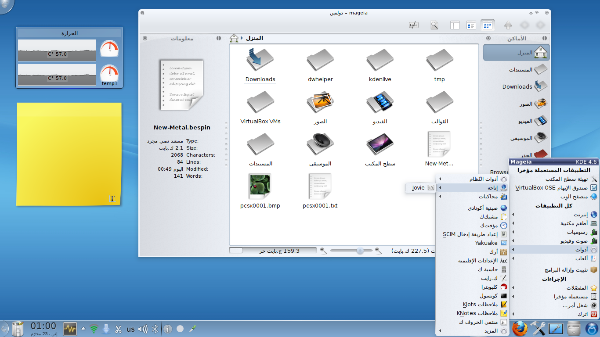Open تثبيت وإزالة البرامج software installer
Viewport: 600px width, 337px height.
point(554,270)
